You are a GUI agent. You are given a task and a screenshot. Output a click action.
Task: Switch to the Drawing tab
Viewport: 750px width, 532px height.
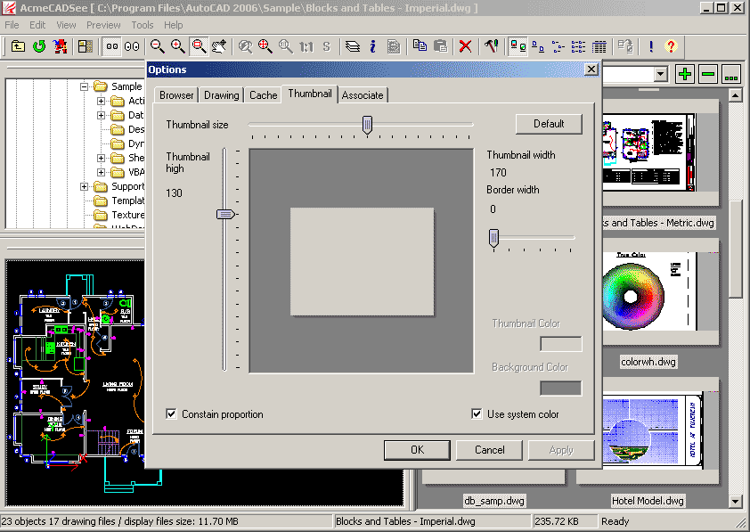[x=222, y=95]
